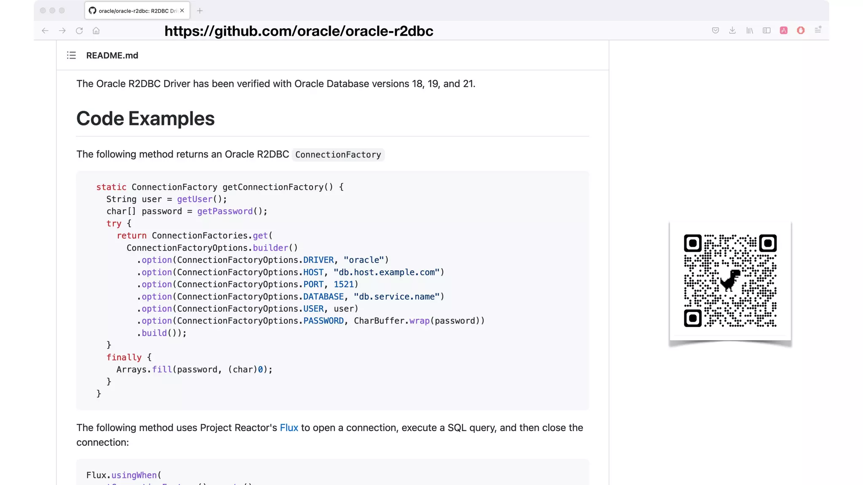
Task: Toggle the sidebar view icon
Action: [767, 30]
